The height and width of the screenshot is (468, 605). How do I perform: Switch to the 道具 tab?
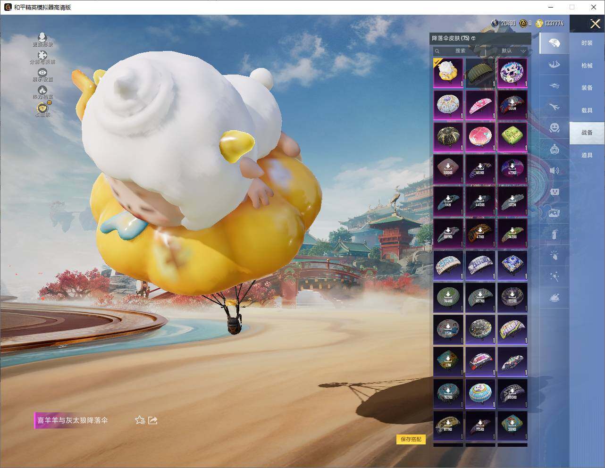click(587, 155)
